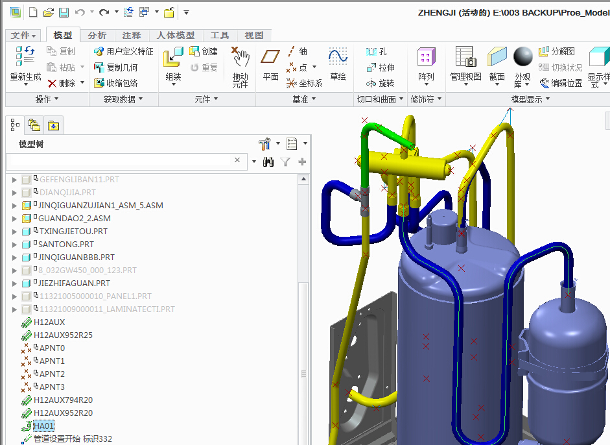This screenshot has height=445, width=610.
Task: Open the Model Display (模型显示) group dropdown
Action: tap(530, 99)
